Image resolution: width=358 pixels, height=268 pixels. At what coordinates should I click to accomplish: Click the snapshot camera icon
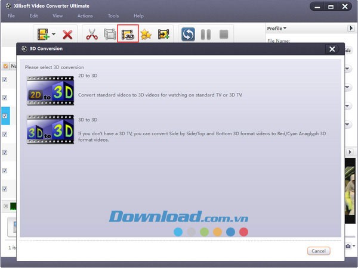[x=348, y=246]
